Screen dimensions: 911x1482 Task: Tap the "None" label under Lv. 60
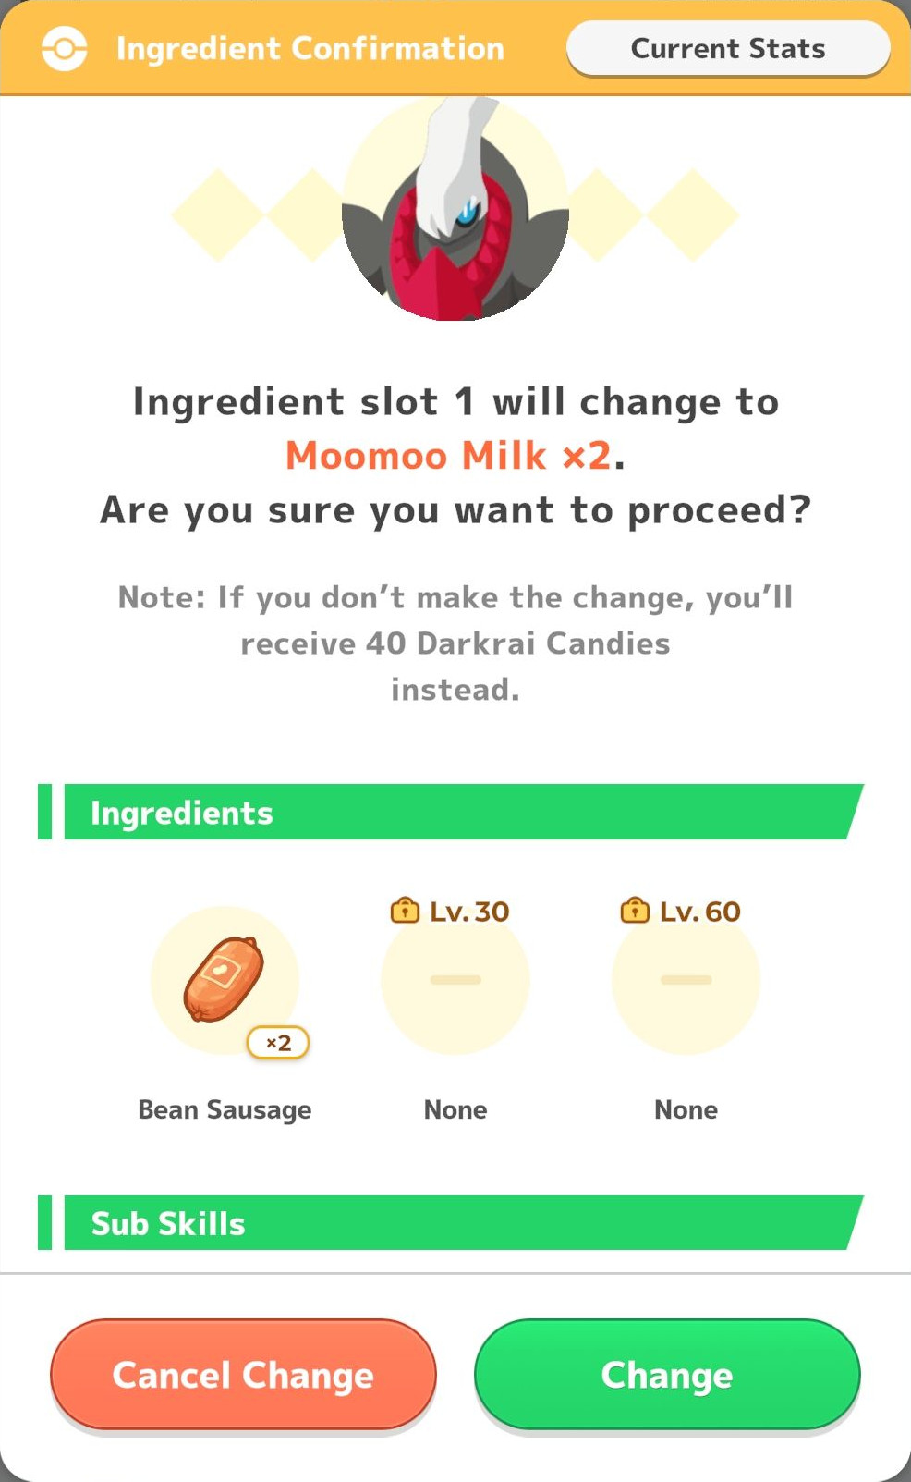686,1109
